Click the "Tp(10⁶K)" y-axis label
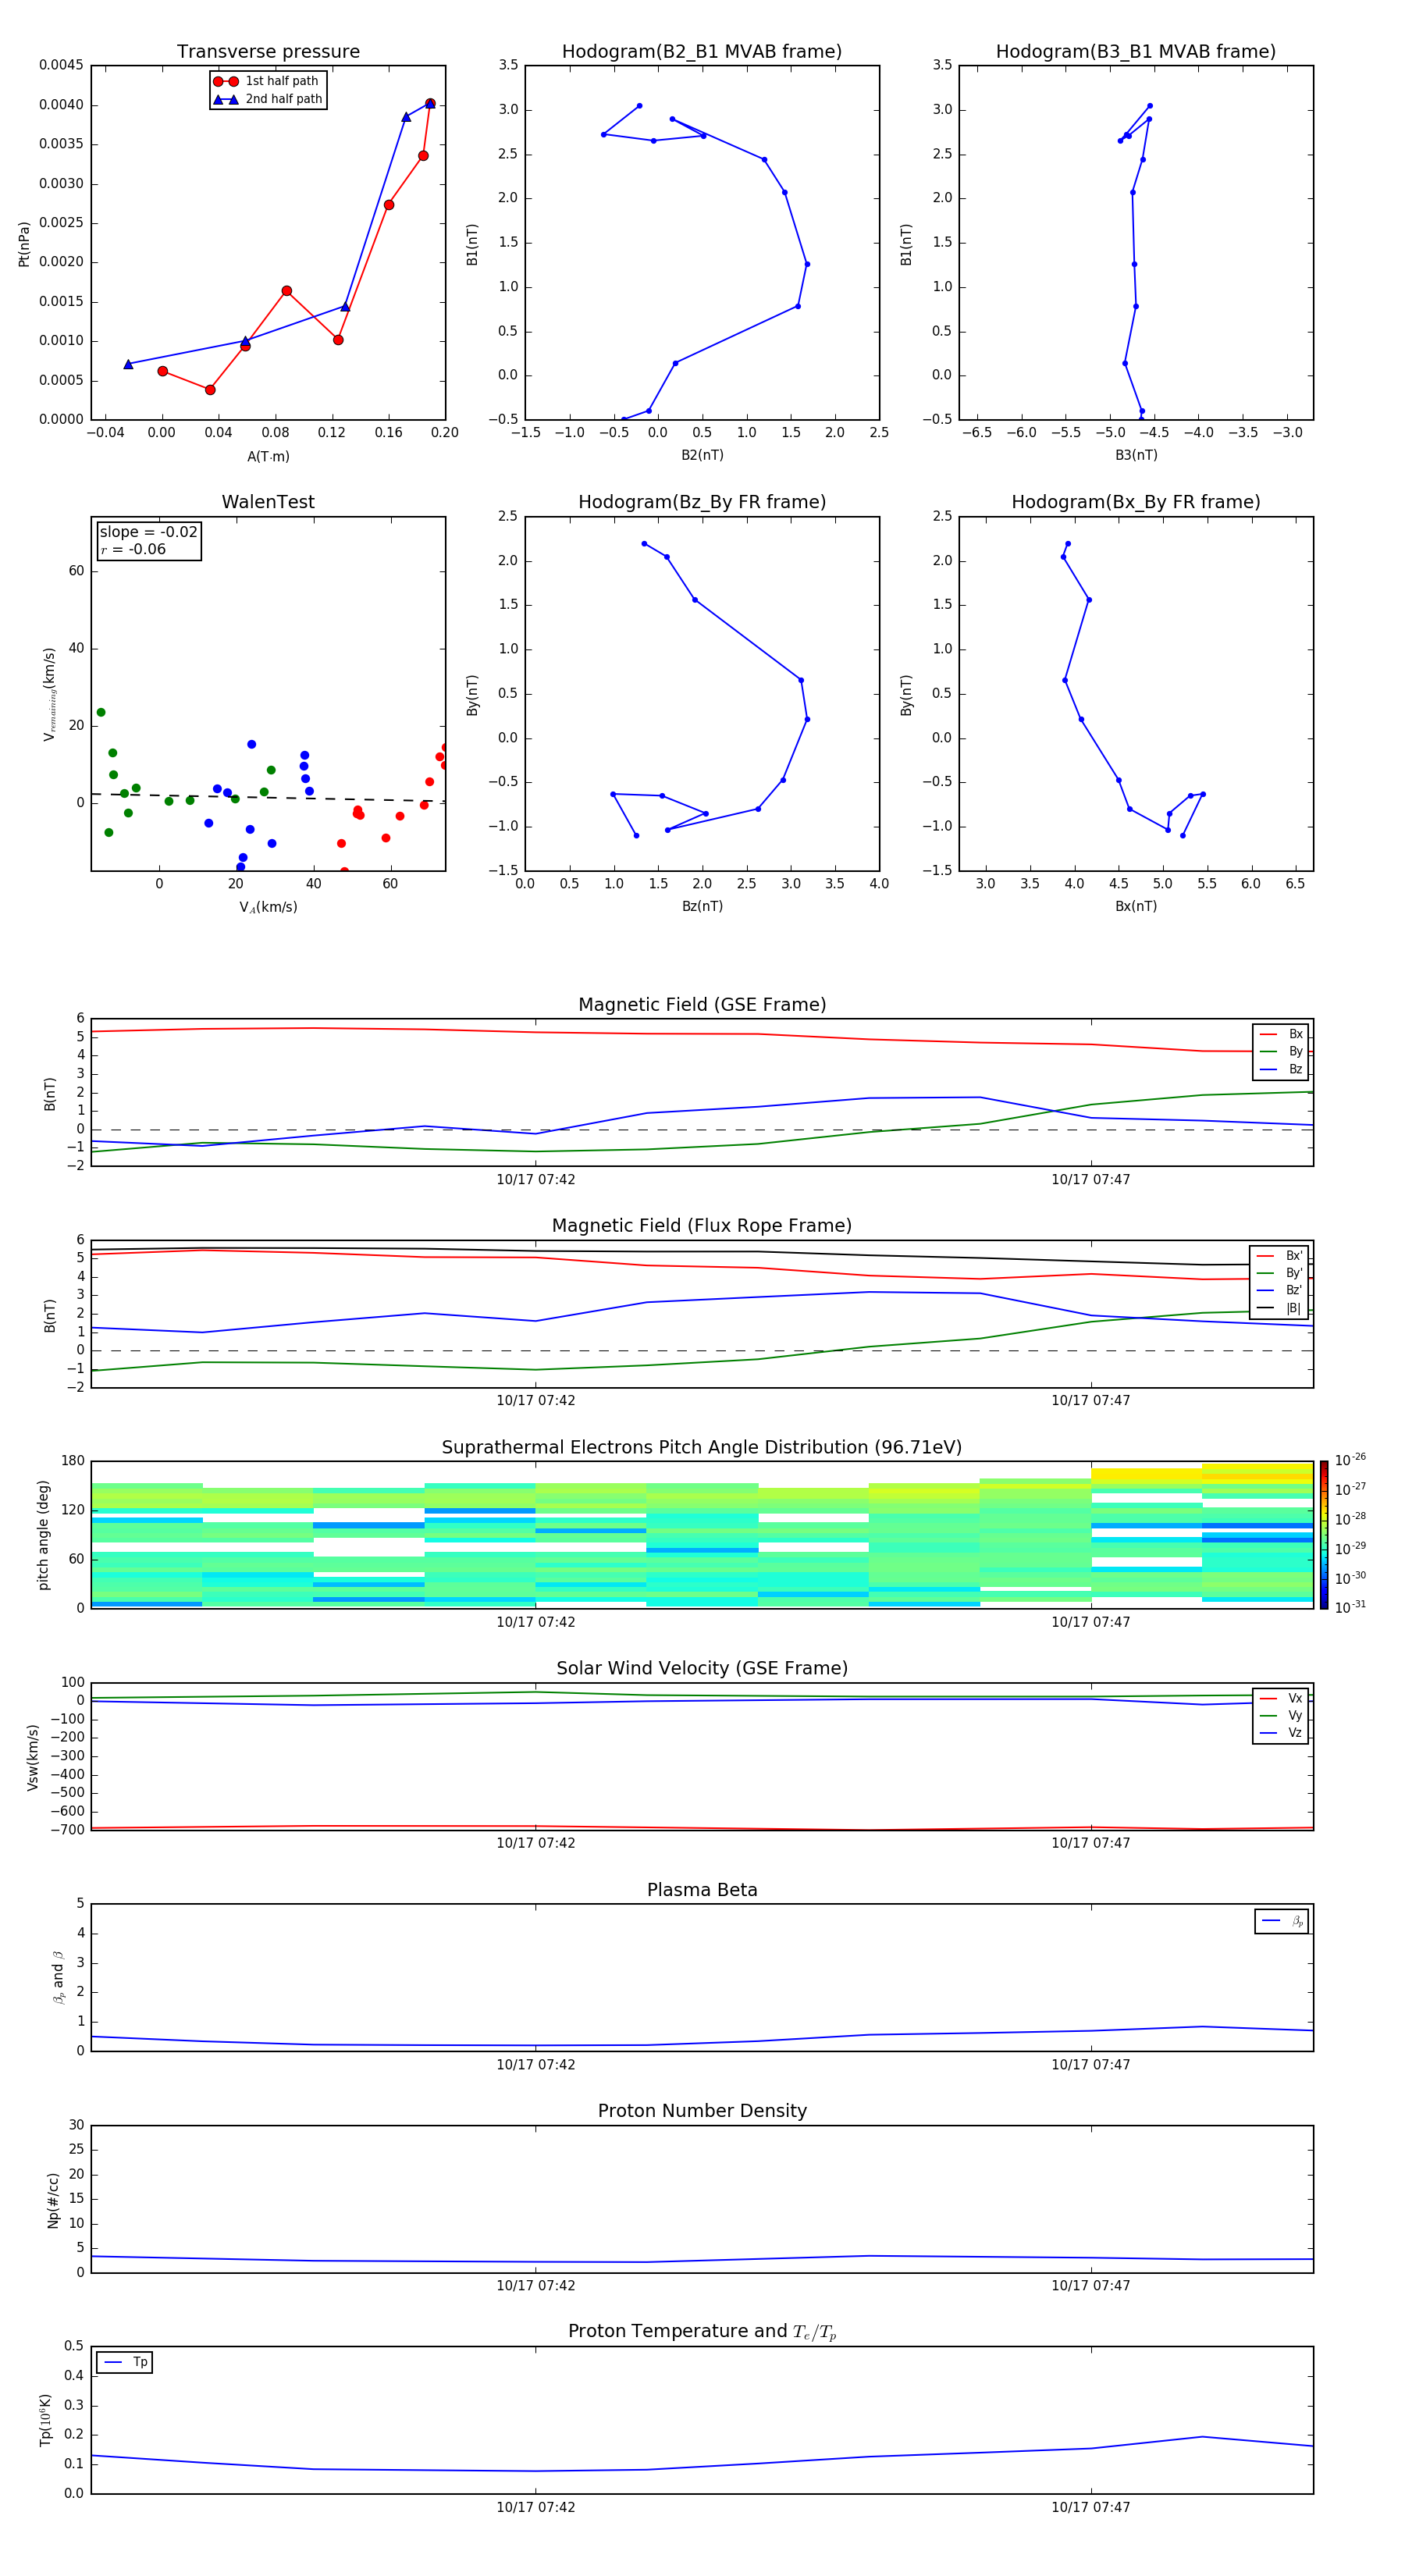Viewport: 1405px width, 2576px height. [45, 2420]
